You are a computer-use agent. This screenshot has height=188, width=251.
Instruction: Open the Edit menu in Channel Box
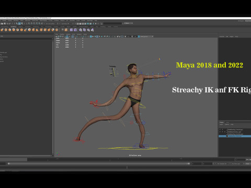coord(227,37)
